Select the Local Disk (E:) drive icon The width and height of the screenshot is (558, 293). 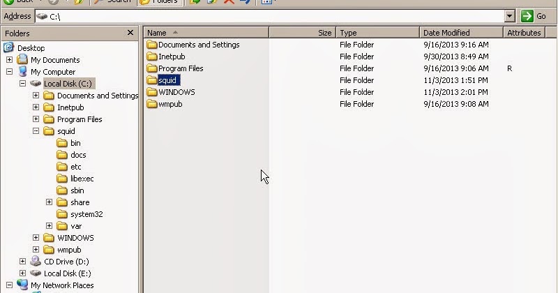coord(36,273)
